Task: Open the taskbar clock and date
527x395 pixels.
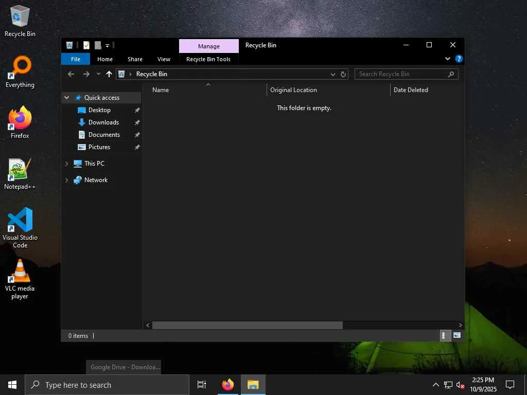Action: 483,385
